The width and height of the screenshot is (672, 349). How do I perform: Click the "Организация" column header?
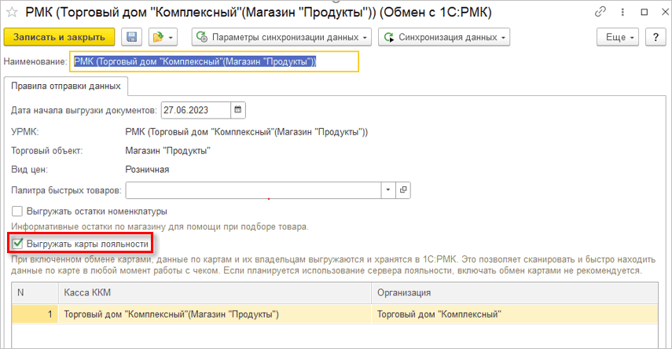pos(515,293)
